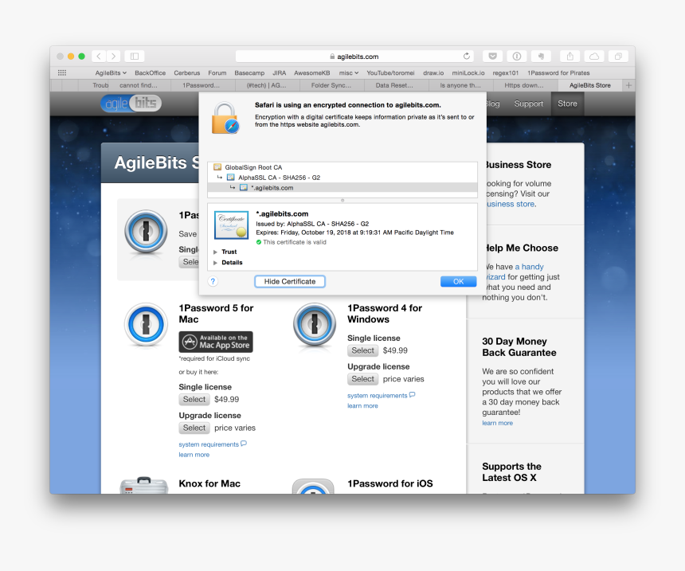Open the Store page in site navigation
The image size is (685, 571).
pos(567,104)
